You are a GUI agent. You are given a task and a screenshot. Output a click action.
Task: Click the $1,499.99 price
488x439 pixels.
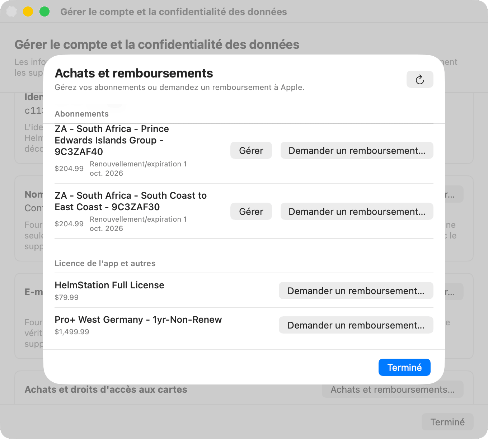pos(72,332)
